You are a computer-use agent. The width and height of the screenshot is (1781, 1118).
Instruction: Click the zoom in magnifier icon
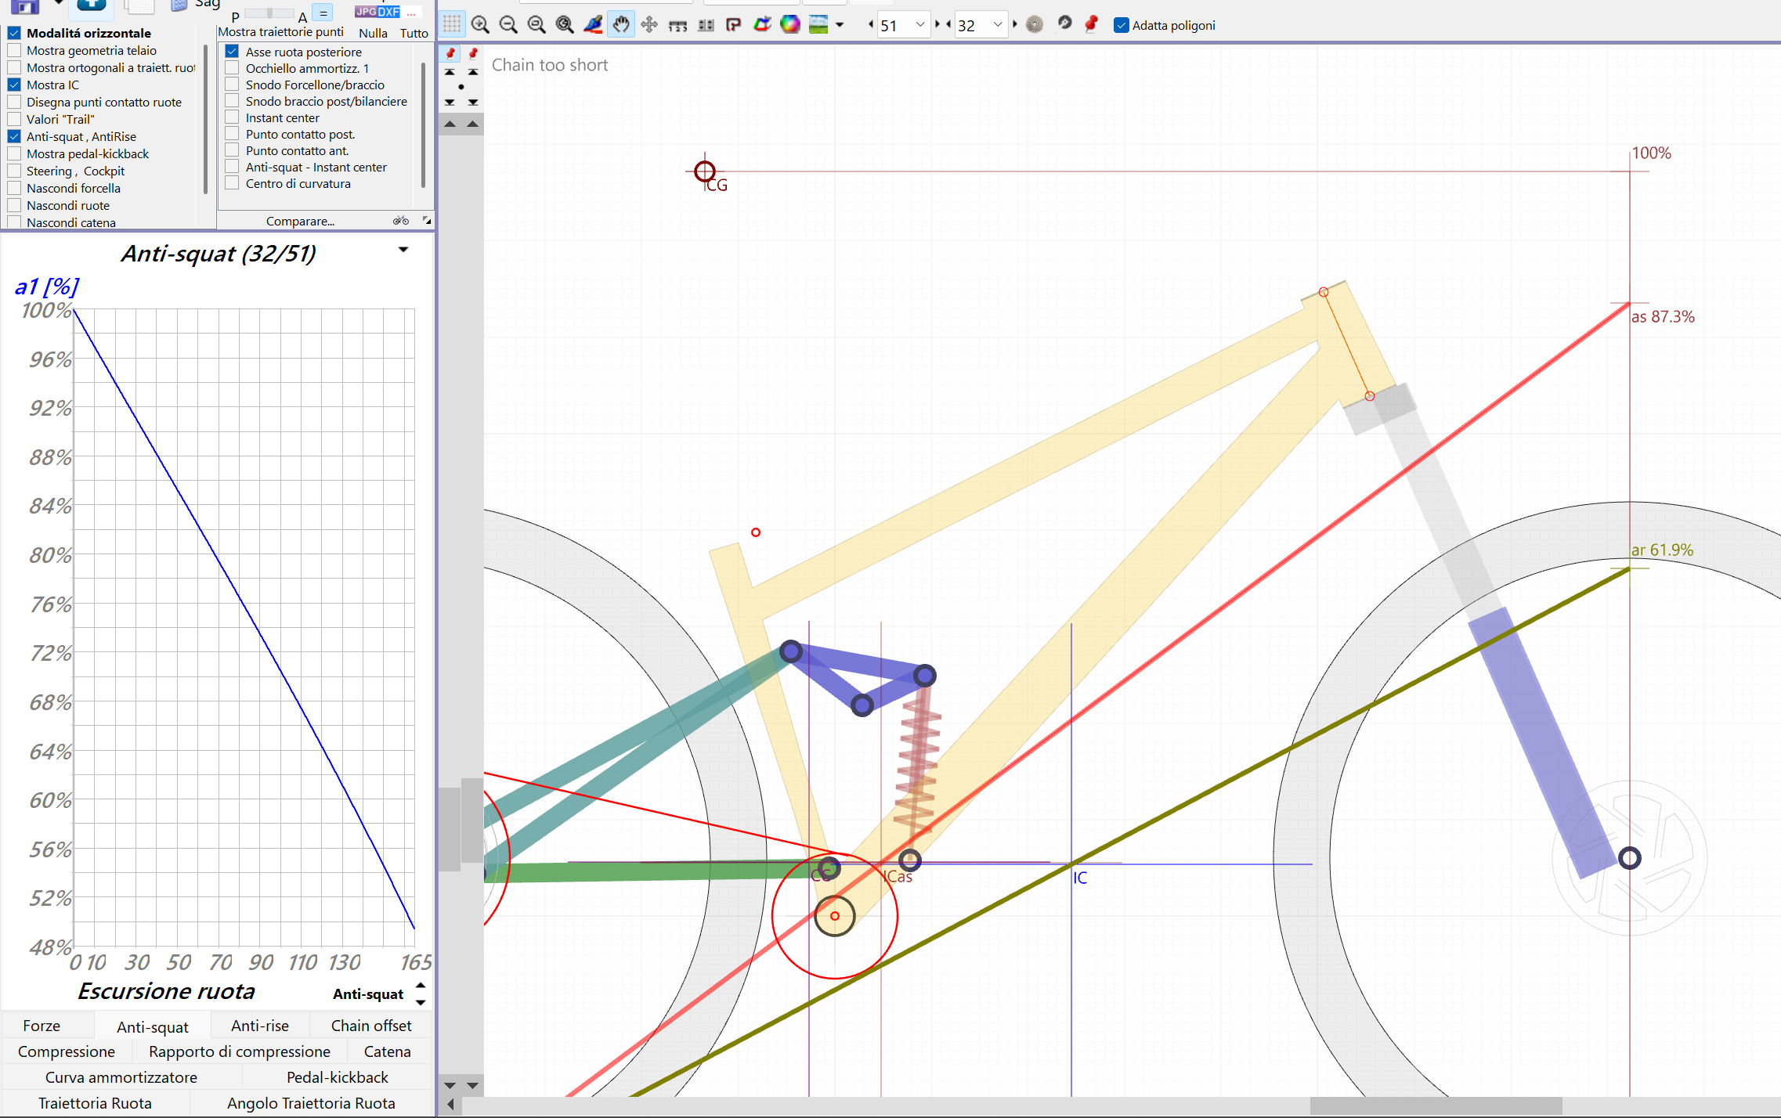[x=480, y=24]
